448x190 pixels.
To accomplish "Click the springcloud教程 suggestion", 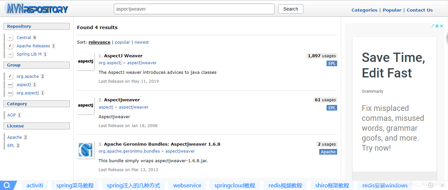I will coord(235,185).
